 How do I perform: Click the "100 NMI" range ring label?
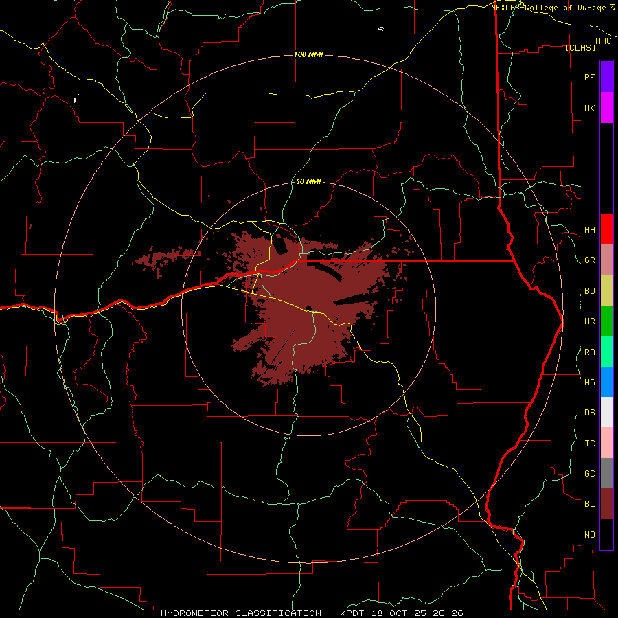tap(308, 54)
